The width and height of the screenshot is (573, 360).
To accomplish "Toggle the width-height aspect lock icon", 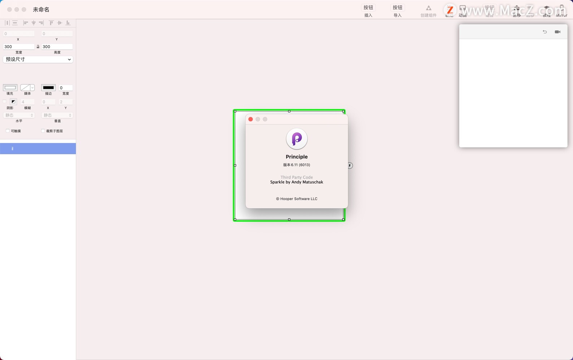I will (x=38, y=47).
